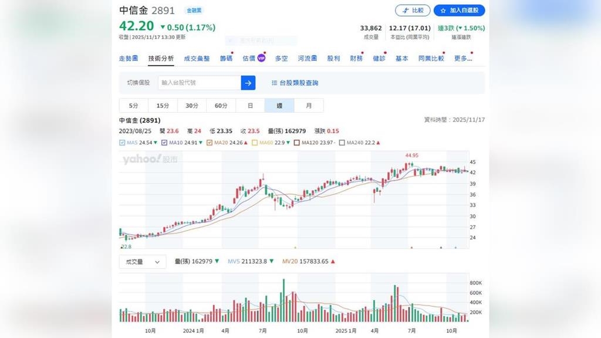
Task: Click the purple VIP badge beside 估價
Action: (x=261, y=58)
